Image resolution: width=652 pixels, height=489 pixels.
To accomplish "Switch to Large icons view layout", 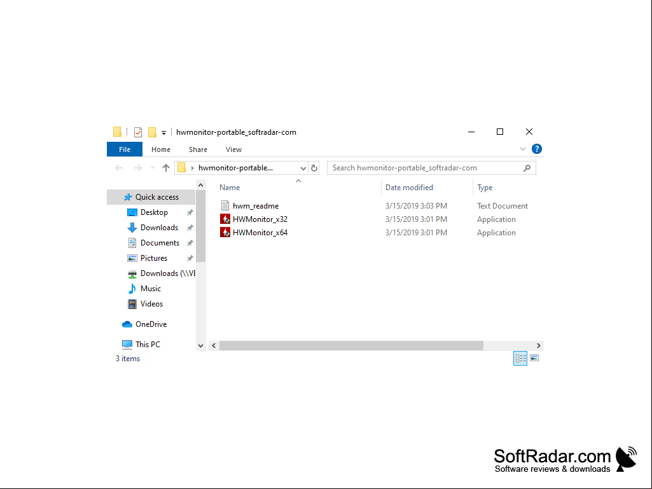I will coord(534,358).
